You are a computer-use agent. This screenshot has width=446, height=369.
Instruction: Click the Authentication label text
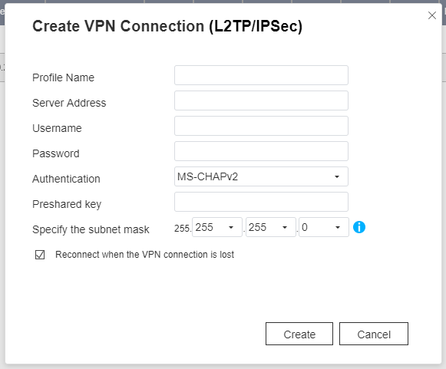[x=66, y=179]
